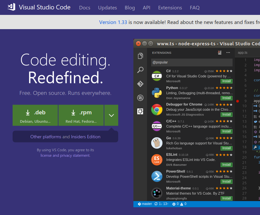Viewport: 260px width, 215px height.
Task: Click the C# extension icon
Action: [157, 76]
